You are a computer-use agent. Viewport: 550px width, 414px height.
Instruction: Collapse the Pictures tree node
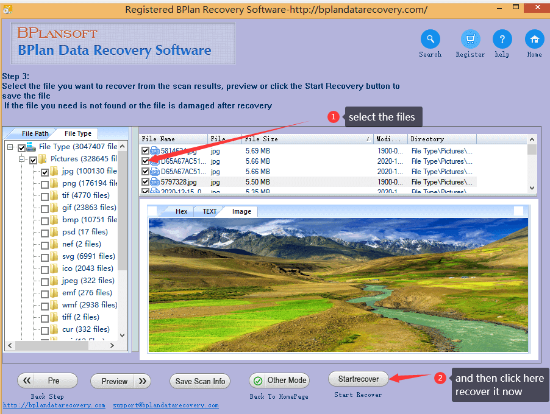pyautogui.click(x=22, y=160)
